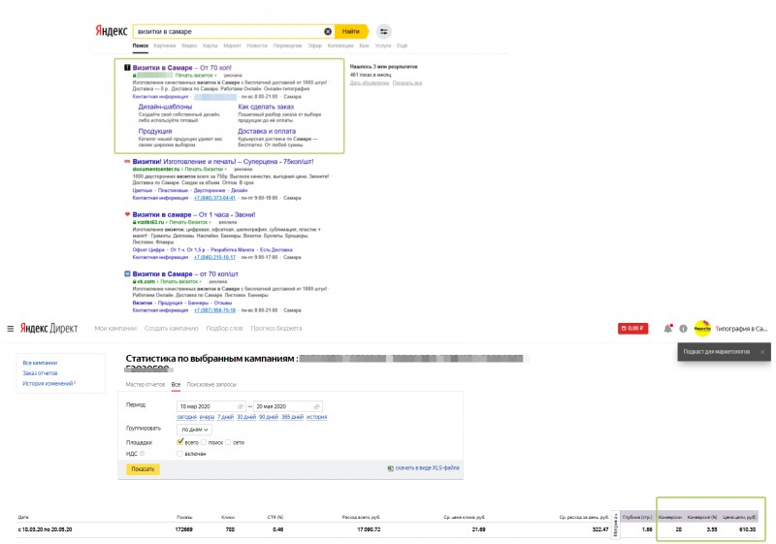Switch to 'Мастер отчетов' statistics tab
Screen dimensions: 776x544
(145, 384)
